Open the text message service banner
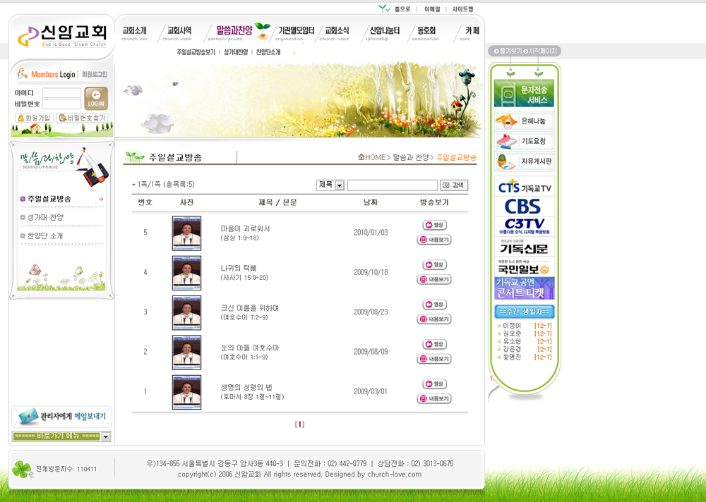Screen dimensions: 706x502 pyautogui.click(x=524, y=94)
